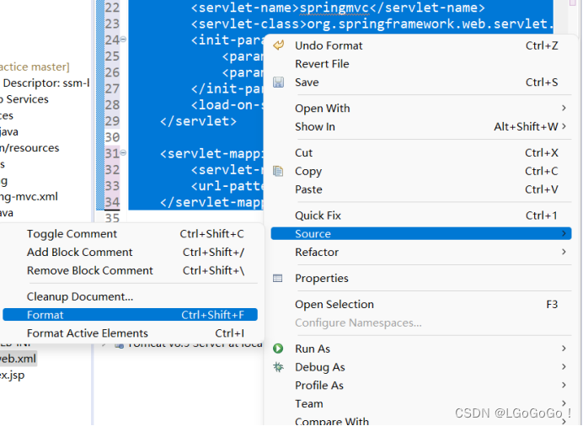Select web.xml in project tree
This screenshot has height=426, width=583.
tap(18, 359)
